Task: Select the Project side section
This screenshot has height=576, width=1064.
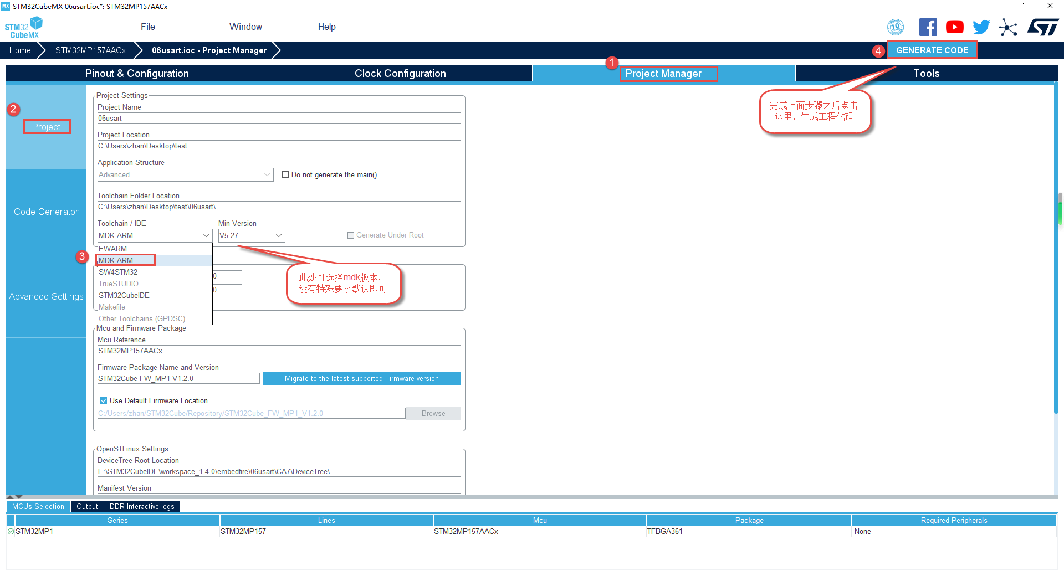Action: 46,127
